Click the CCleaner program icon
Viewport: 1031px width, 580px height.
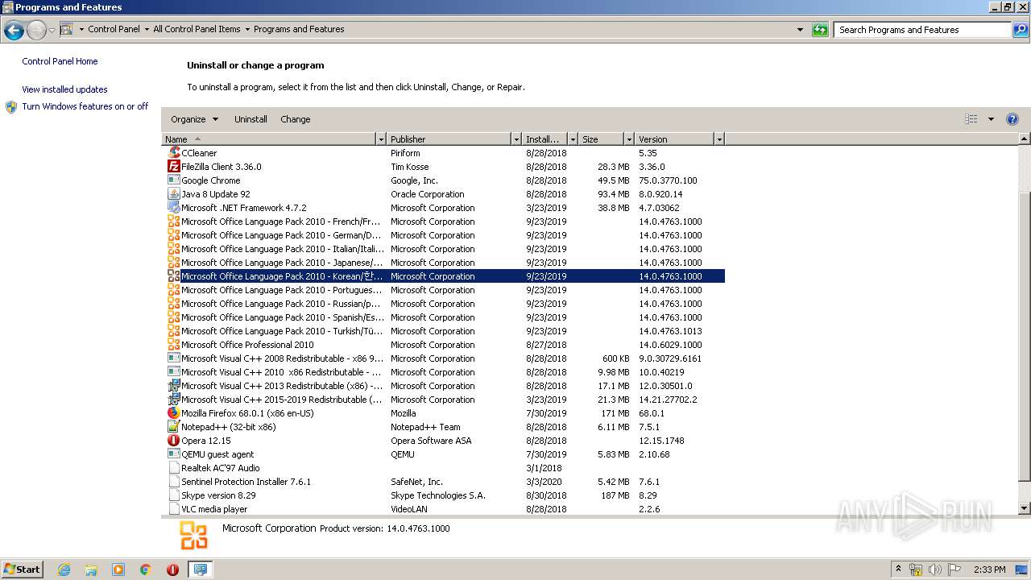click(x=174, y=153)
